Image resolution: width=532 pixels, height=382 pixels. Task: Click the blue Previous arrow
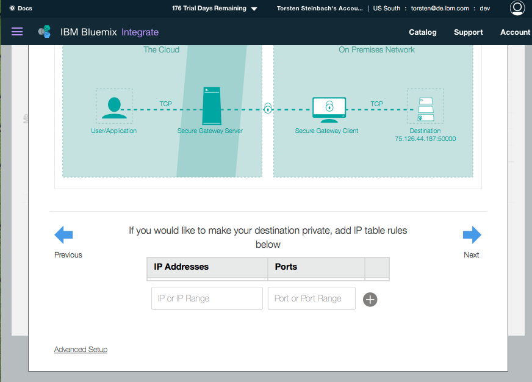(63, 235)
